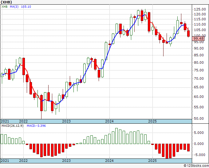Click the 5.000 MACD axis label
Image resolution: width=209 pixels, height=168 pixels.
[199, 133]
